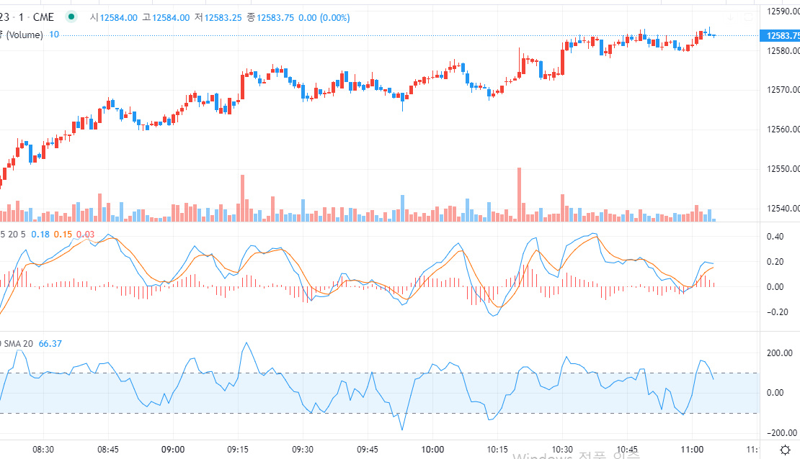This screenshot has width=800, height=459.
Task: Open chart settings gear icon
Action: pos(785,450)
